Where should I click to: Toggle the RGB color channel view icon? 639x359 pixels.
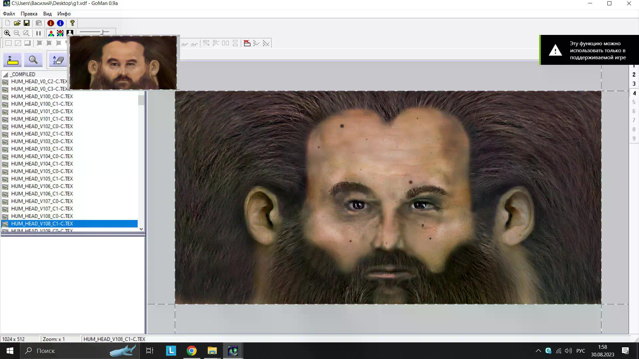coord(51,33)
